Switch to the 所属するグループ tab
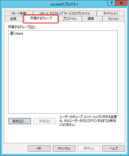This screenshot has height=156, width=129. [x=41, y=18]
